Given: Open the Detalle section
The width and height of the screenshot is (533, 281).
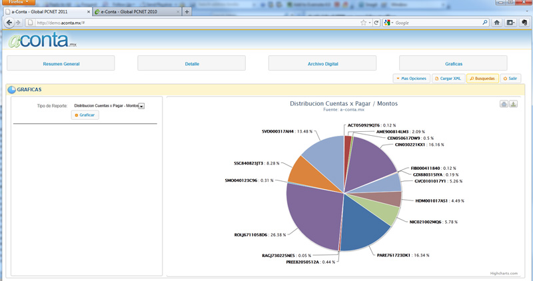Looking at the screenshot, I should point(192,63).
